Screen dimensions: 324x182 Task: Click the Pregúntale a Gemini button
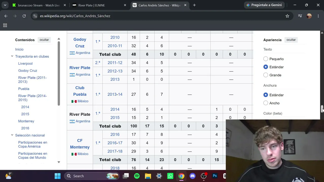pyautogui.click(x=264, y=5)
